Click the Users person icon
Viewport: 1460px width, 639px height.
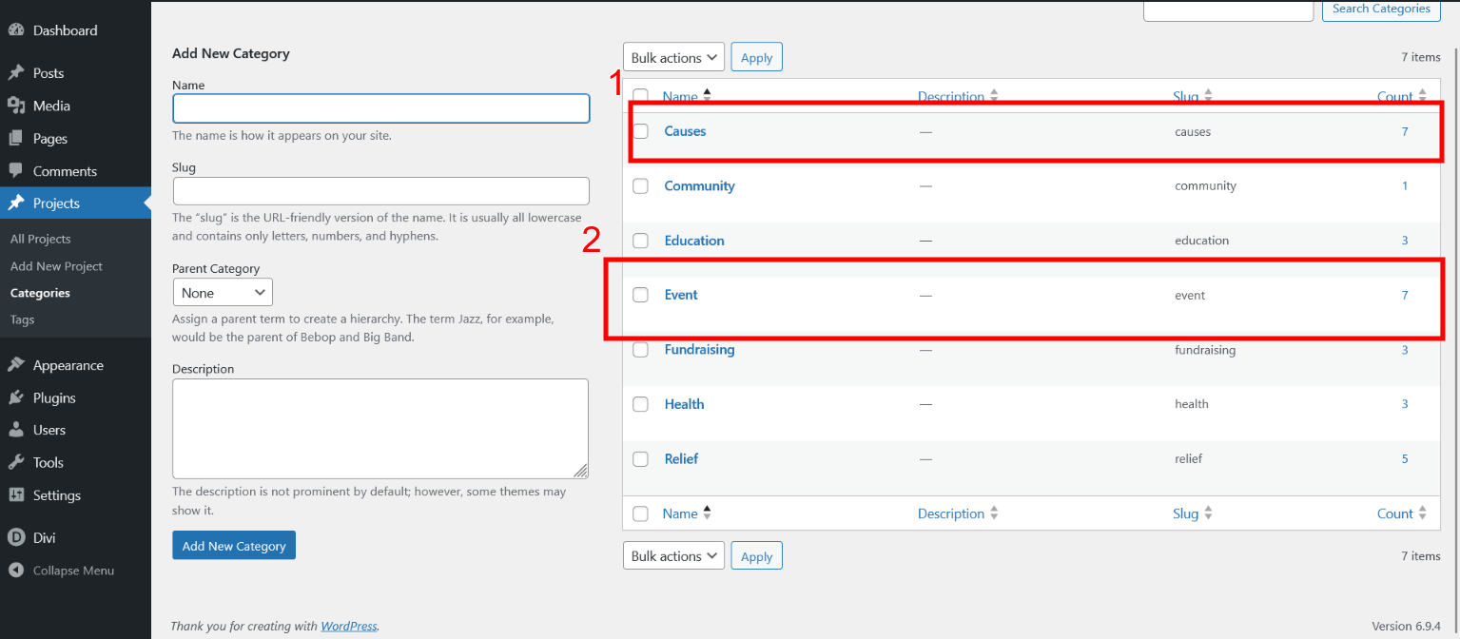[15, 430]
